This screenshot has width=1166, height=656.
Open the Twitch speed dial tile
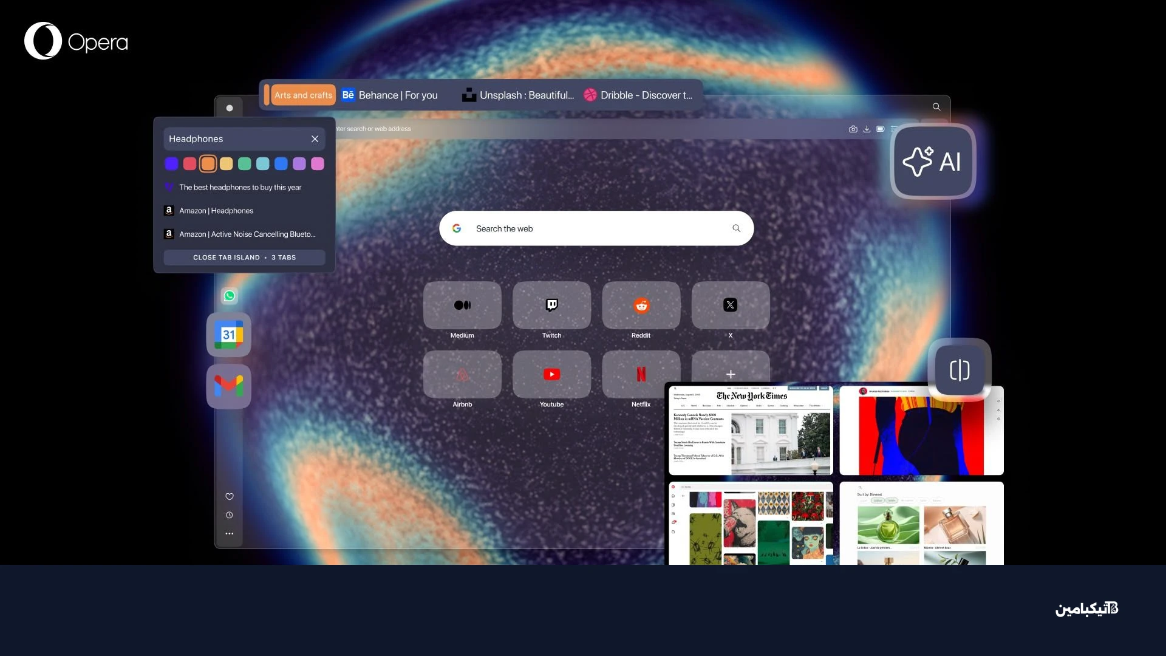(x=551, y=306)
